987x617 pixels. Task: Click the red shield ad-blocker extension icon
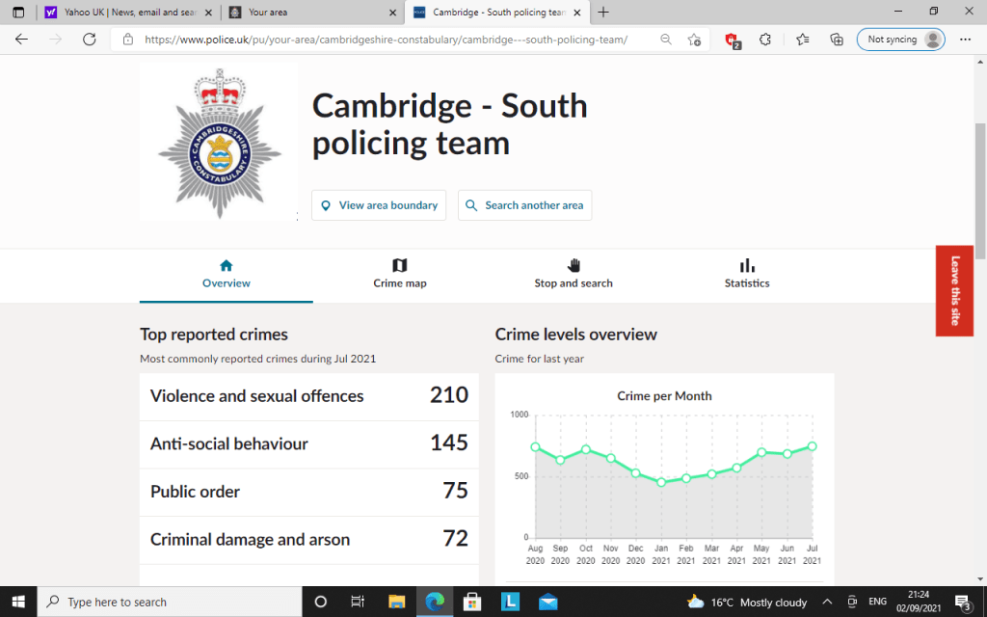click(732, 40)
